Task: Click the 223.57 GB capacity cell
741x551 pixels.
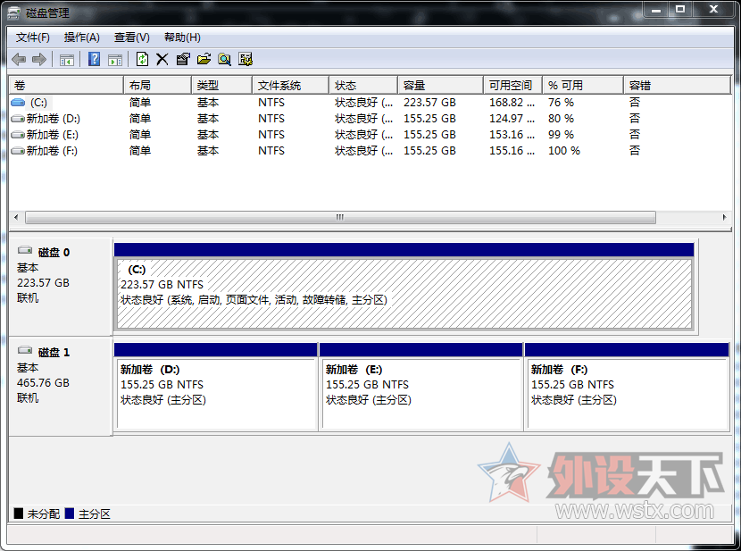Action: point(429,103)
